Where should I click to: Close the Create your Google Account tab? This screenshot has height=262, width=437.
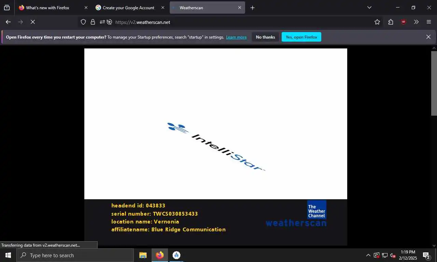163,8
